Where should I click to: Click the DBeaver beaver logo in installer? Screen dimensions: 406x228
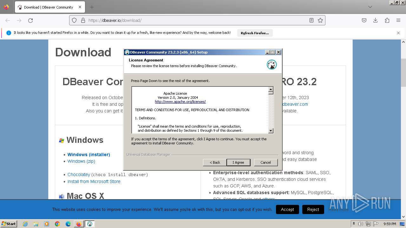pos(272,65)
